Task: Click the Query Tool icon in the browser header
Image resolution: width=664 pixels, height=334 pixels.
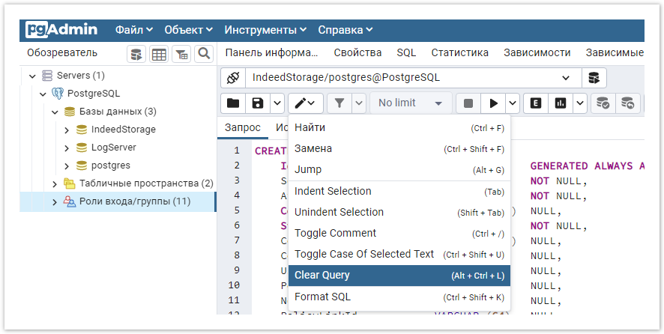Action: click(x=136, y=54)
